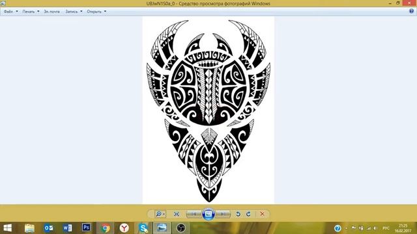Image resolution: width=417 pixels, height=234 pixels.
Task: Go to previous photo
Action: 194,214
